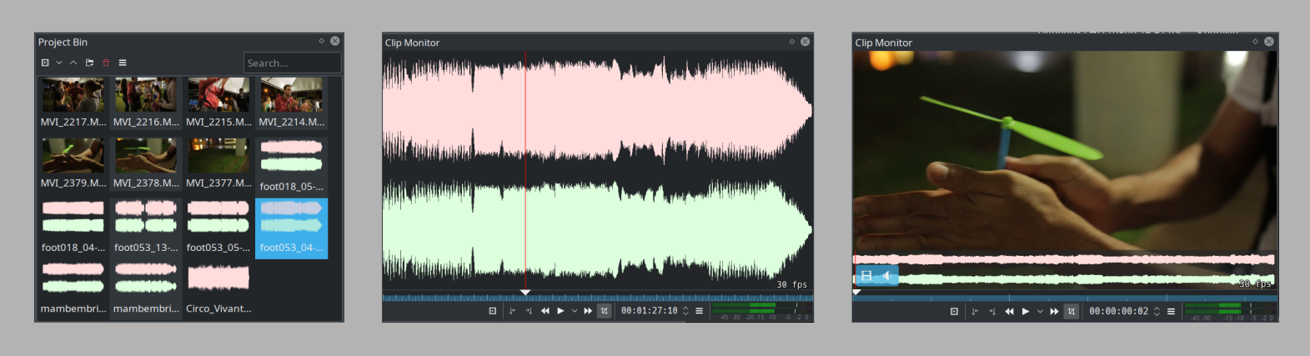This screenshot has height=356, width=1310.
Task: Expand the play options arrow in video monitor
Action: (1040, 311)
